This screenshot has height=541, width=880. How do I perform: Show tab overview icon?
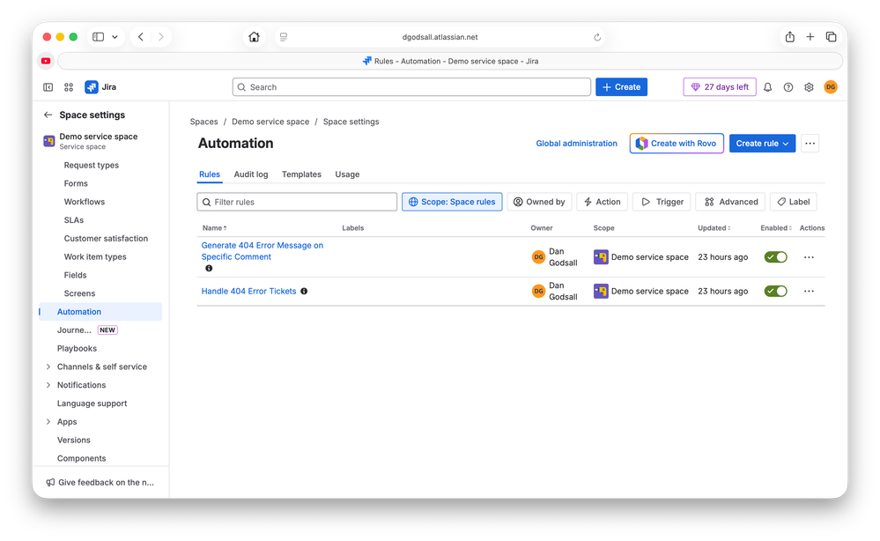point(832,37)
